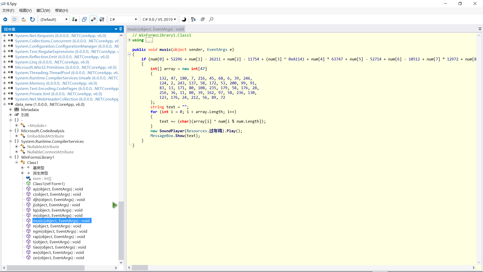This screenshot has width=483, height=272.
Task: Click the Back navigation arrow
Action: 5,19
